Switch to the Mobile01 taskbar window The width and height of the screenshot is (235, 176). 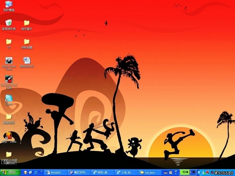pyautogui.click(x=56, y=173)
